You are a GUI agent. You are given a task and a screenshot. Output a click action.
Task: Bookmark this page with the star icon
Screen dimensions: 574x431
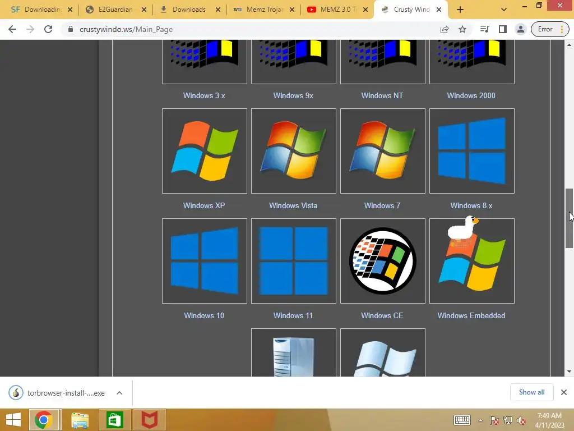[462, 29]
